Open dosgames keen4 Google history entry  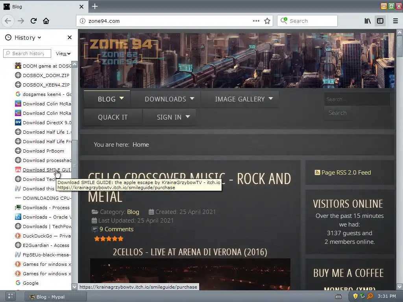click(x=43, y=94)
